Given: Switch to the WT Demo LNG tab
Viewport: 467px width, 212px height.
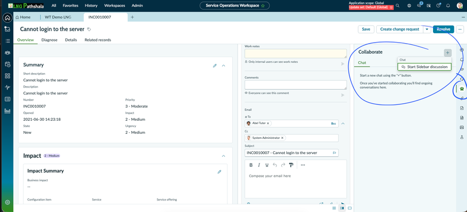Looking at the screenshot, I should (58, 17).
